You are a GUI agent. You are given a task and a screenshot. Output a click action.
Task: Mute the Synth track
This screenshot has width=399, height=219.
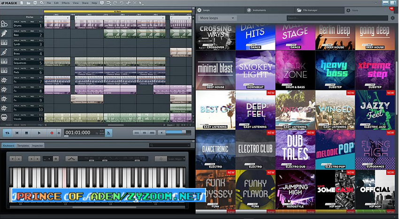pyautogui.click(x=23, y=40)
